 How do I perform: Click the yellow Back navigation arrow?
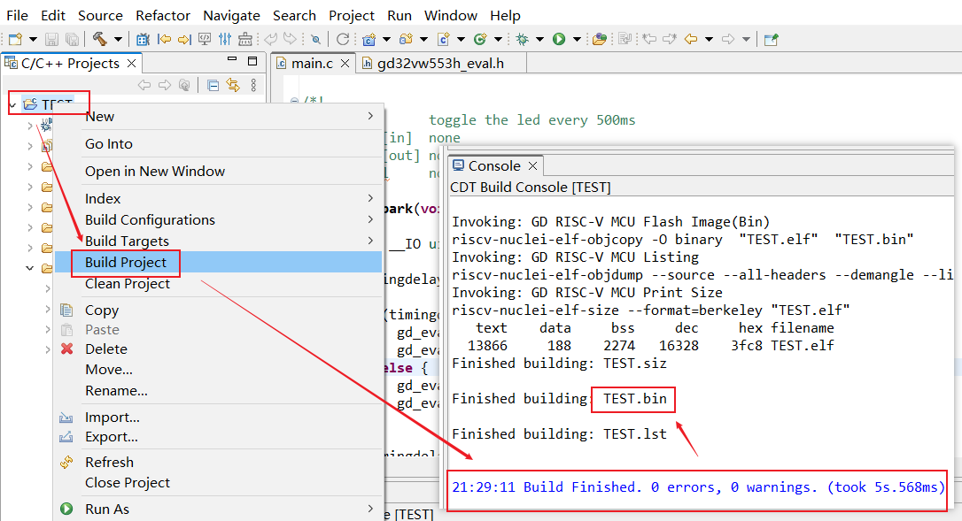click(691, 39)
